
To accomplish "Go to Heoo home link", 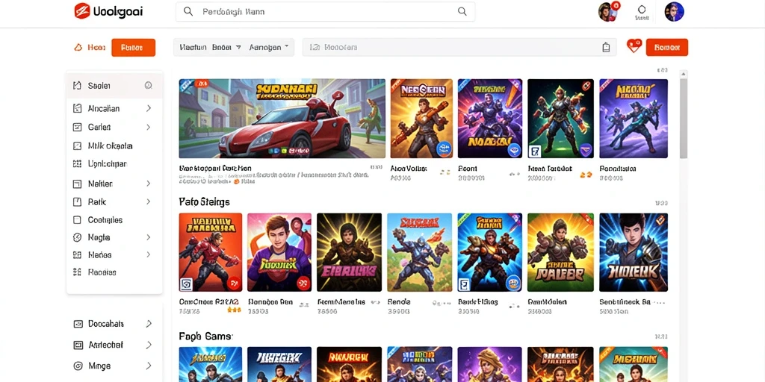I will click(90, 47).
